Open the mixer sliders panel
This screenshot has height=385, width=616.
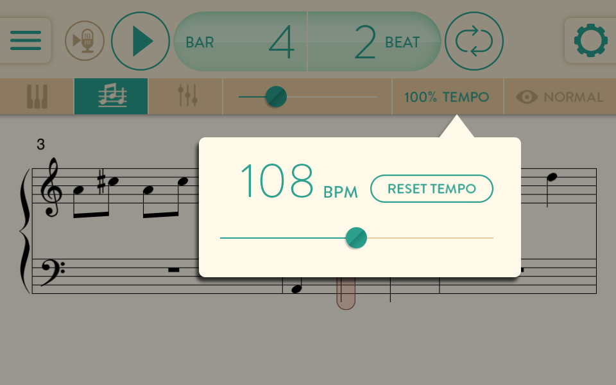coord(185,96)
